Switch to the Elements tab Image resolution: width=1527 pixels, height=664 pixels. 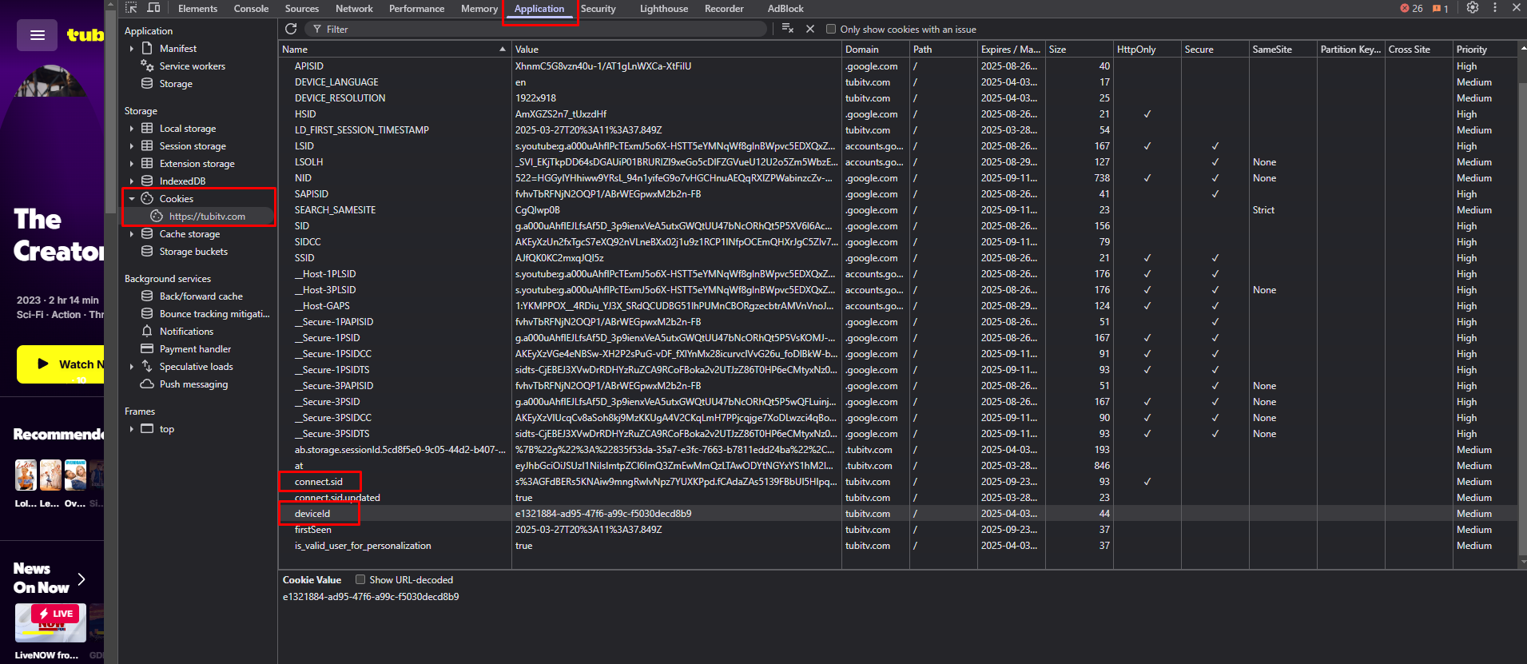197,9
